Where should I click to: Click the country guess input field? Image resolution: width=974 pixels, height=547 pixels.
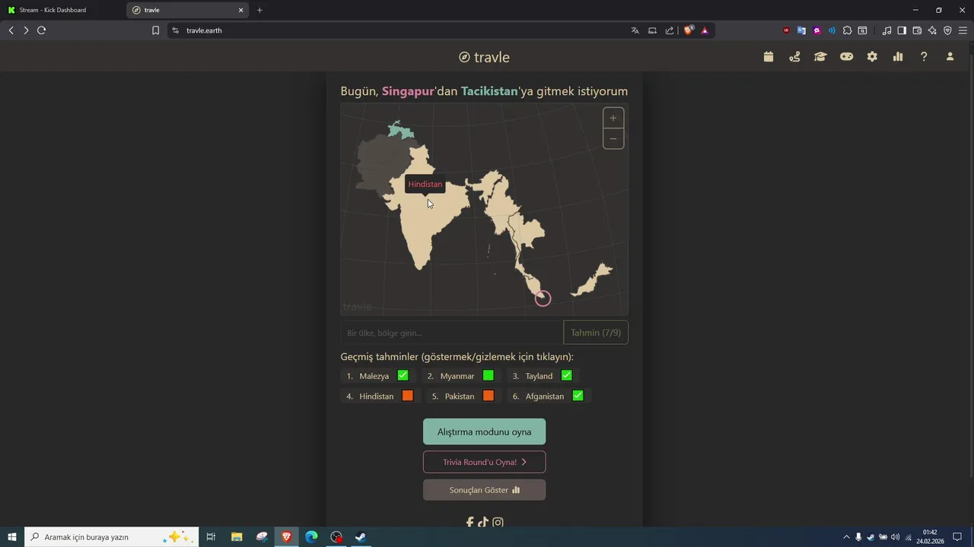pos(451,333)
